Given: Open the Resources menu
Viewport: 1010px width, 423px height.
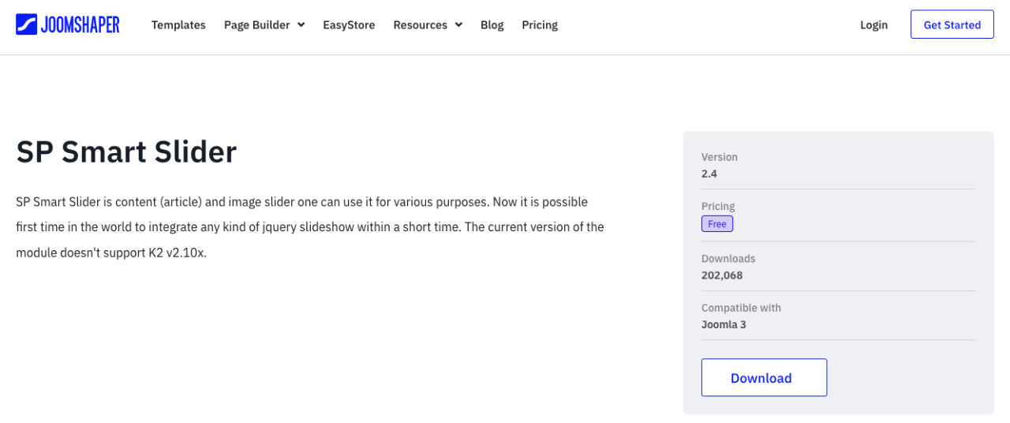Looking at the screenshot, I should pyautogui.click(x=421, y=25).
